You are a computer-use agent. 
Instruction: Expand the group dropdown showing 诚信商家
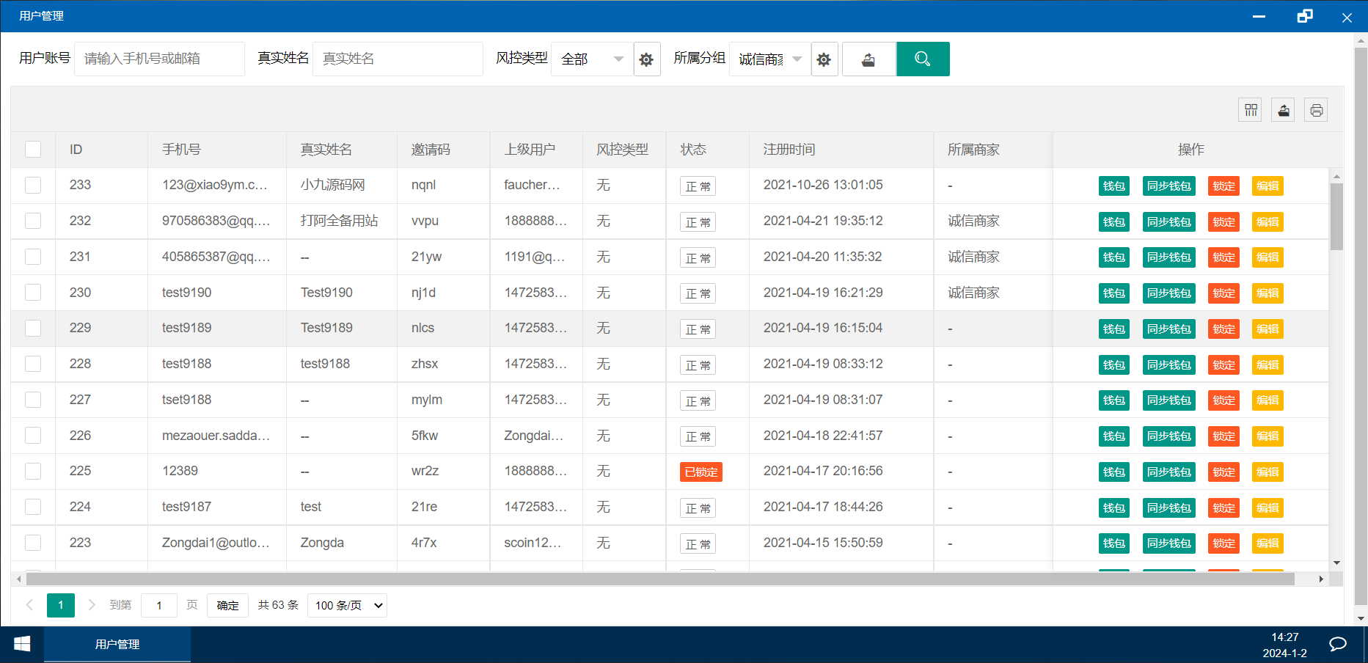(x=769, y=59)
